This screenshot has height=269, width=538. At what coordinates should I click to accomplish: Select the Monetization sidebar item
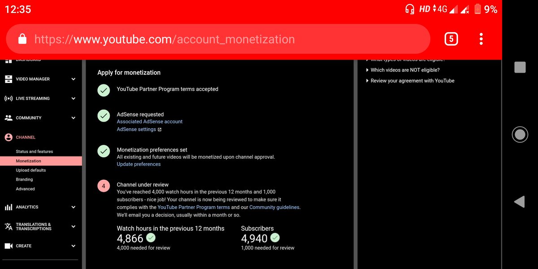click(x=41, y=161)
